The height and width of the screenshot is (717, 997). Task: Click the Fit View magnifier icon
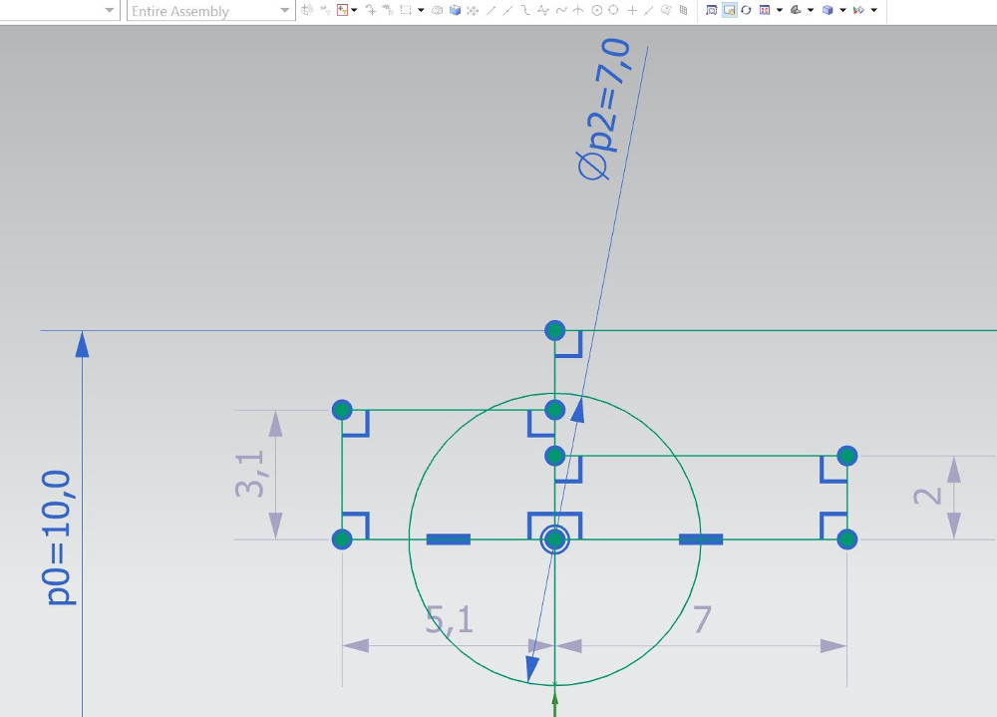pyautogui.click(x=713, y=11)
